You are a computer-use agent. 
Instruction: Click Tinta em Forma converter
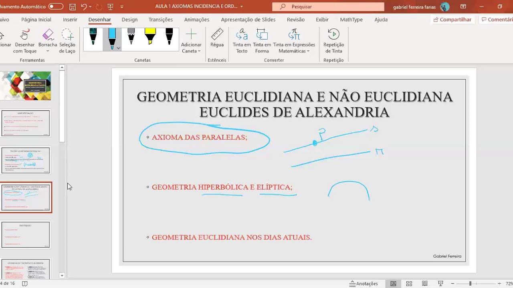tap(262, 41)
